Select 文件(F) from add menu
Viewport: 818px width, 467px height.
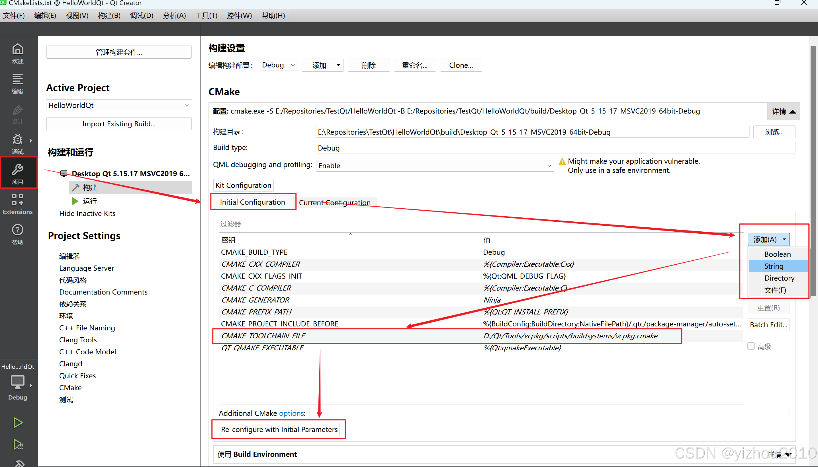tap(778, 290)
